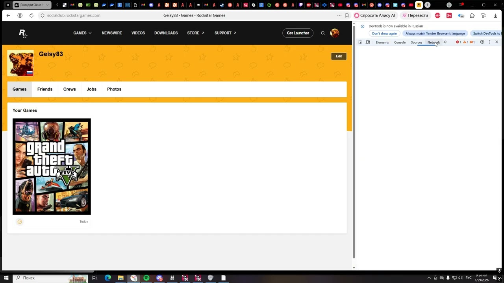Click the "Your Games" heading text

tap(25, 110)
